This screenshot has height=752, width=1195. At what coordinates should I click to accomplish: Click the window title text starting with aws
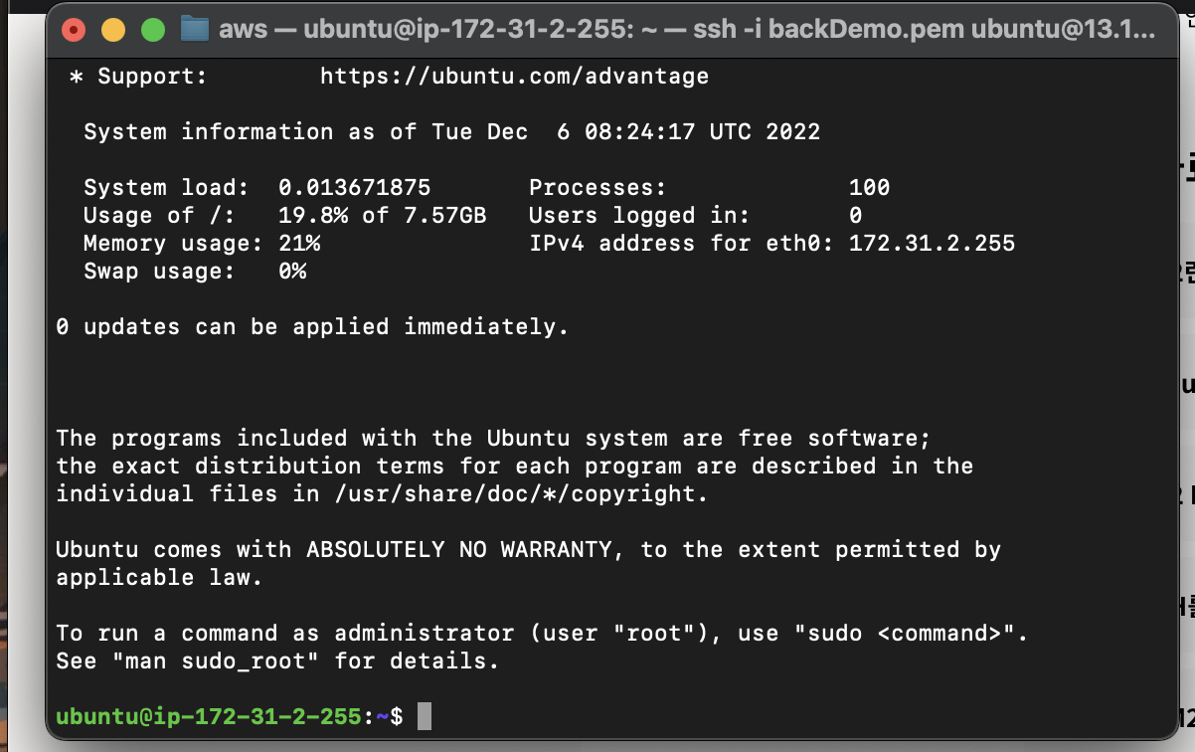click(x=686, y=29)
